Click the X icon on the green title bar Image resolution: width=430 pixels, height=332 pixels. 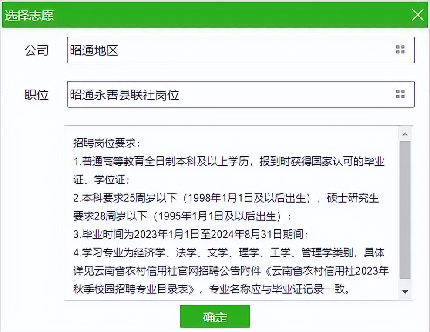tap(417, 15)
